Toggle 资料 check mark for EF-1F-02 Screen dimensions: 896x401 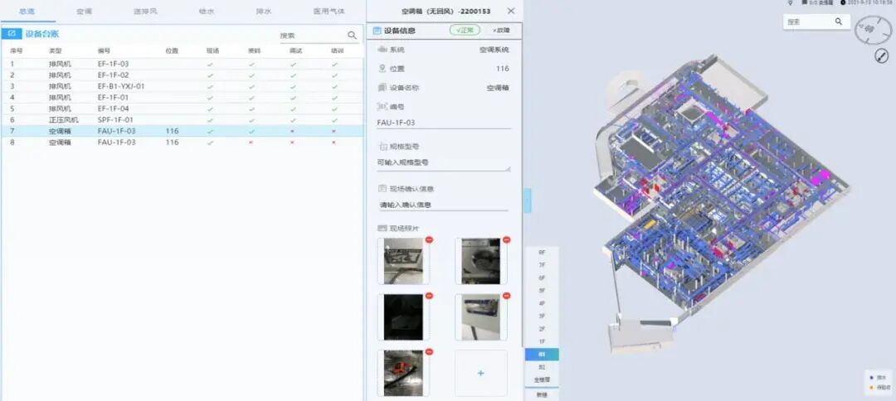point(251,75)
